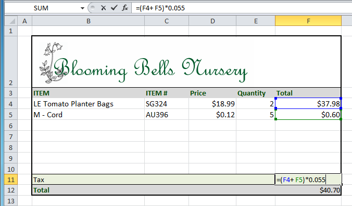Click the Blooming Bells Nursery logo image
Image resolution: width=352 pixels, height=206 pixels.
[144, 63]
